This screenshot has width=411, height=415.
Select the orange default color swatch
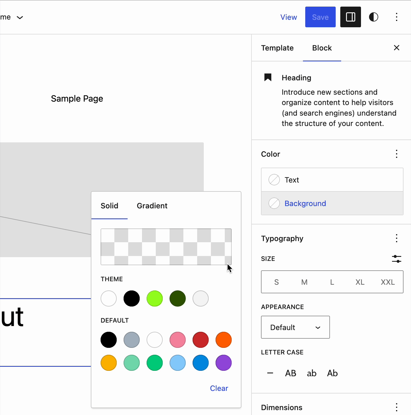tap(224, 340)
